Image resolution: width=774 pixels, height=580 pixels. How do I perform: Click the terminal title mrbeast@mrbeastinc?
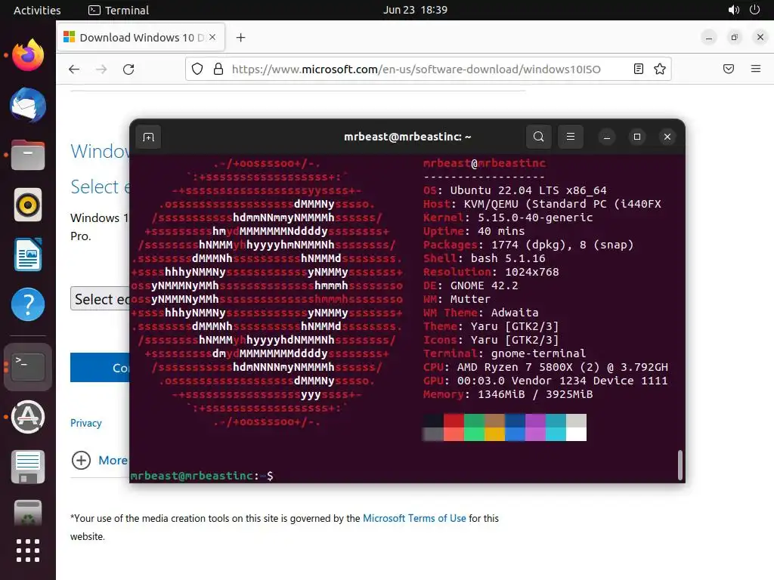tap(407, 137)
